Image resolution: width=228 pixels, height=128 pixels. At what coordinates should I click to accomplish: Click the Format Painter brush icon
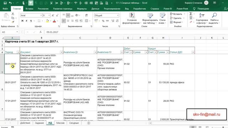click(13, 22)
